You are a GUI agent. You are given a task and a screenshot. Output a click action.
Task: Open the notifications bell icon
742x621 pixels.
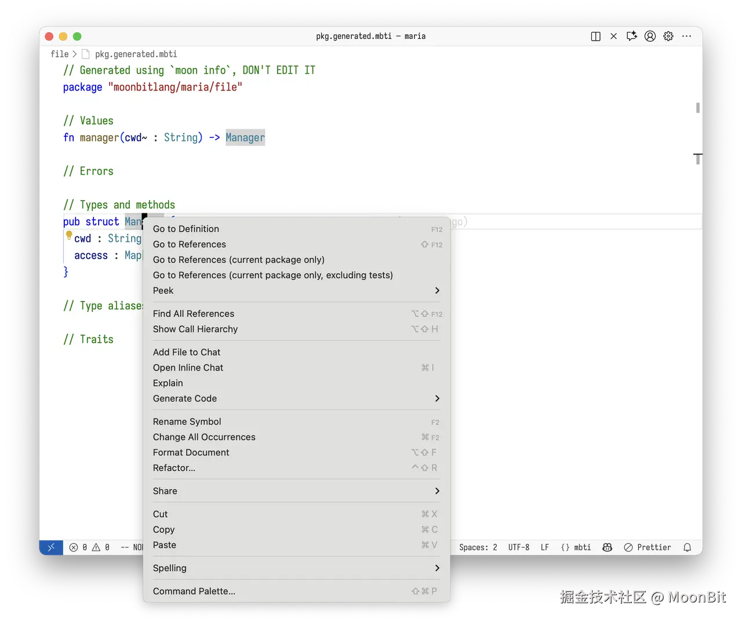688,547
